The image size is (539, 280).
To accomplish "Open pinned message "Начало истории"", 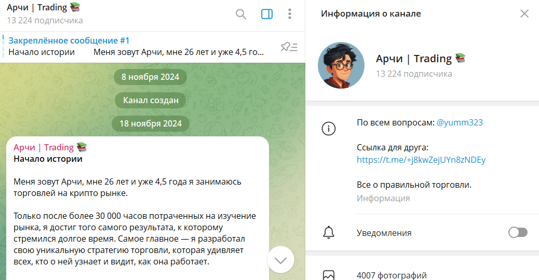I will pos(135,47).
